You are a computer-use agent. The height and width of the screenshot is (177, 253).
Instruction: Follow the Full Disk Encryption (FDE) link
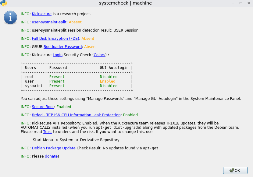[x=55, y=39]
